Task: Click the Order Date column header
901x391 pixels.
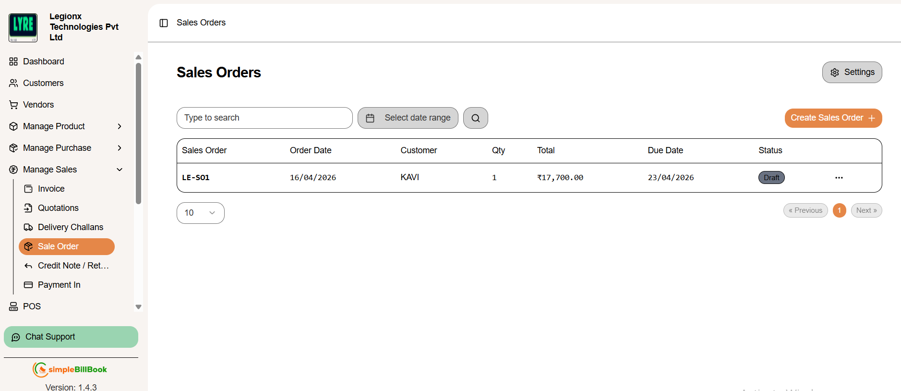Action: pos(311,150)
